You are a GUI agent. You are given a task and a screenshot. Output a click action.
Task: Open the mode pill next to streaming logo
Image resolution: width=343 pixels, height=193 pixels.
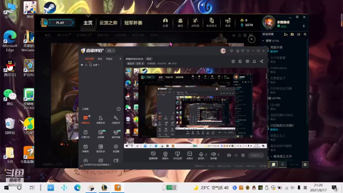point(110,51)
